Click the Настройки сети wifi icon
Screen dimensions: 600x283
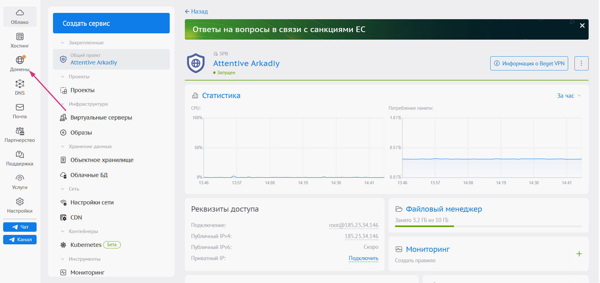click(x=63, y=203)
